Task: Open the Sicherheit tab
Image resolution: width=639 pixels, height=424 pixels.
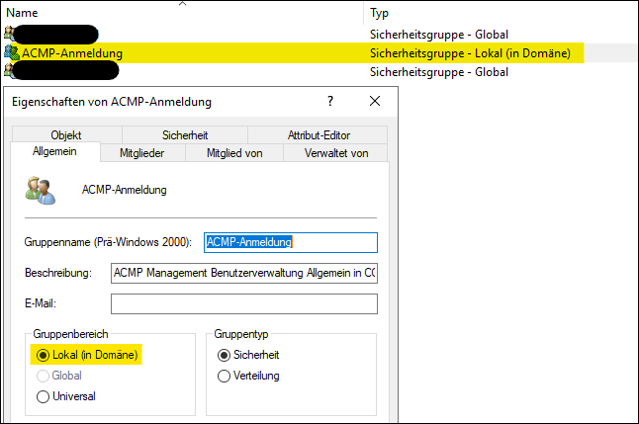Action: (187, 135)
